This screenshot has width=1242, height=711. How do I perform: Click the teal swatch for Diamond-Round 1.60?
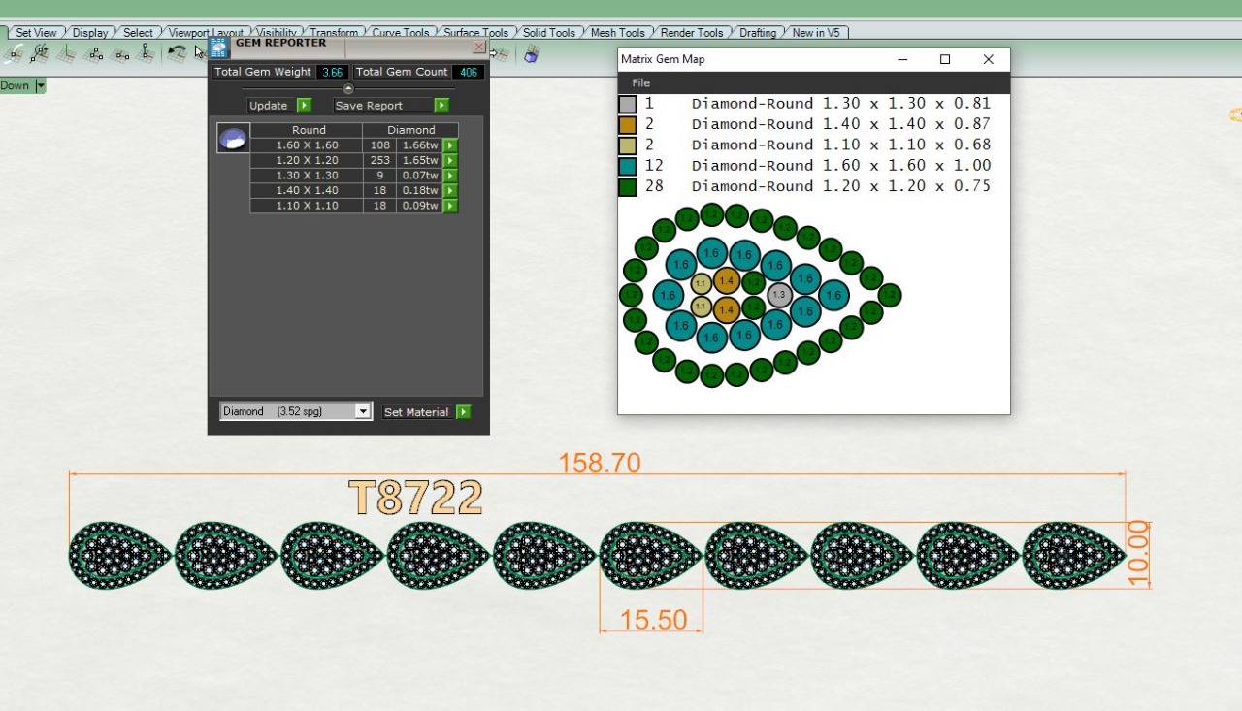tap(628, 166)
